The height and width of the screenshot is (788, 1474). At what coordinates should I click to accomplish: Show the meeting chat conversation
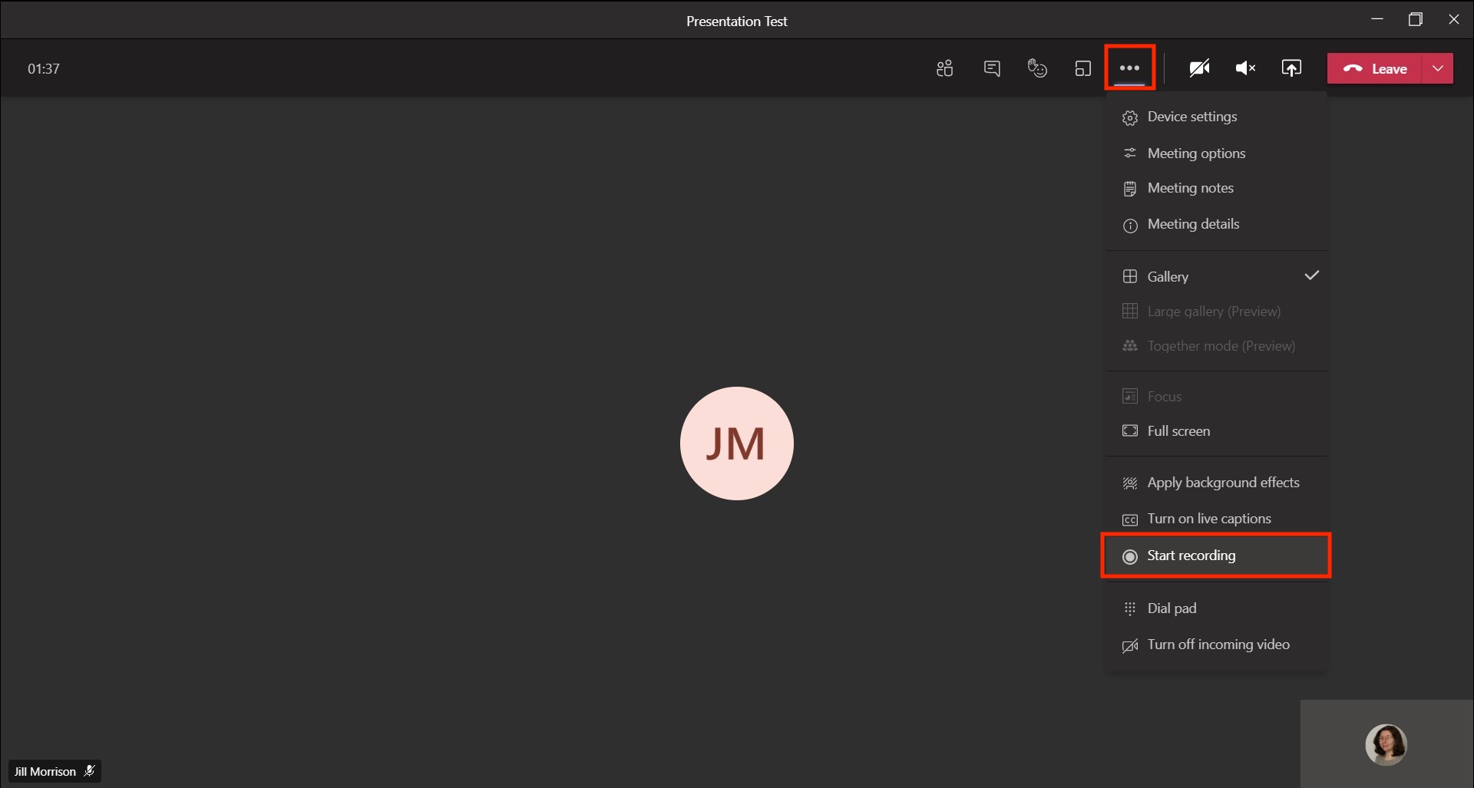pos(992,68)
